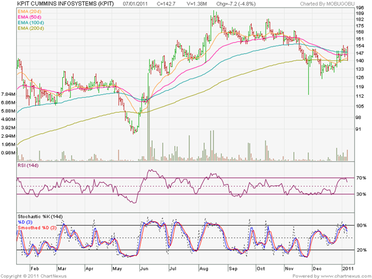Screen dimensions: 372x279
Task: Click the 140 price axis label
Action: pos(360,60)
